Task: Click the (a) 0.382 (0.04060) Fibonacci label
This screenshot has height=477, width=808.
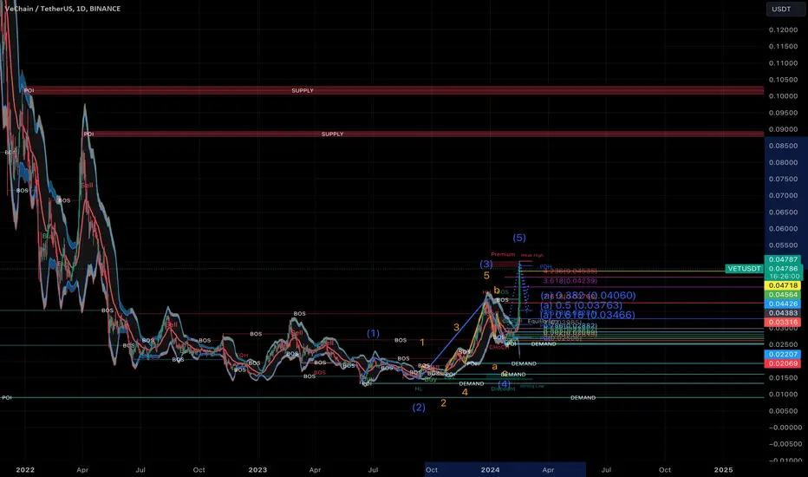Action: click(x=588, y=296)
